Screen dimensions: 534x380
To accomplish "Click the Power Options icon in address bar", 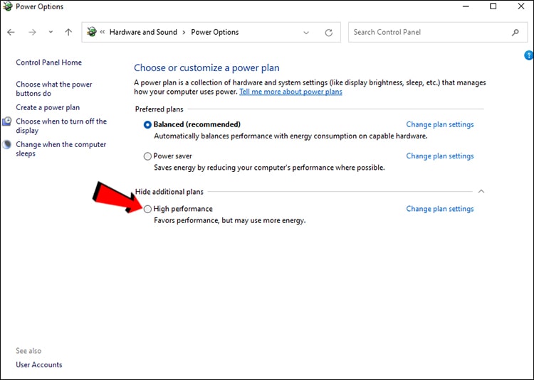I will (x=91, y=32).
